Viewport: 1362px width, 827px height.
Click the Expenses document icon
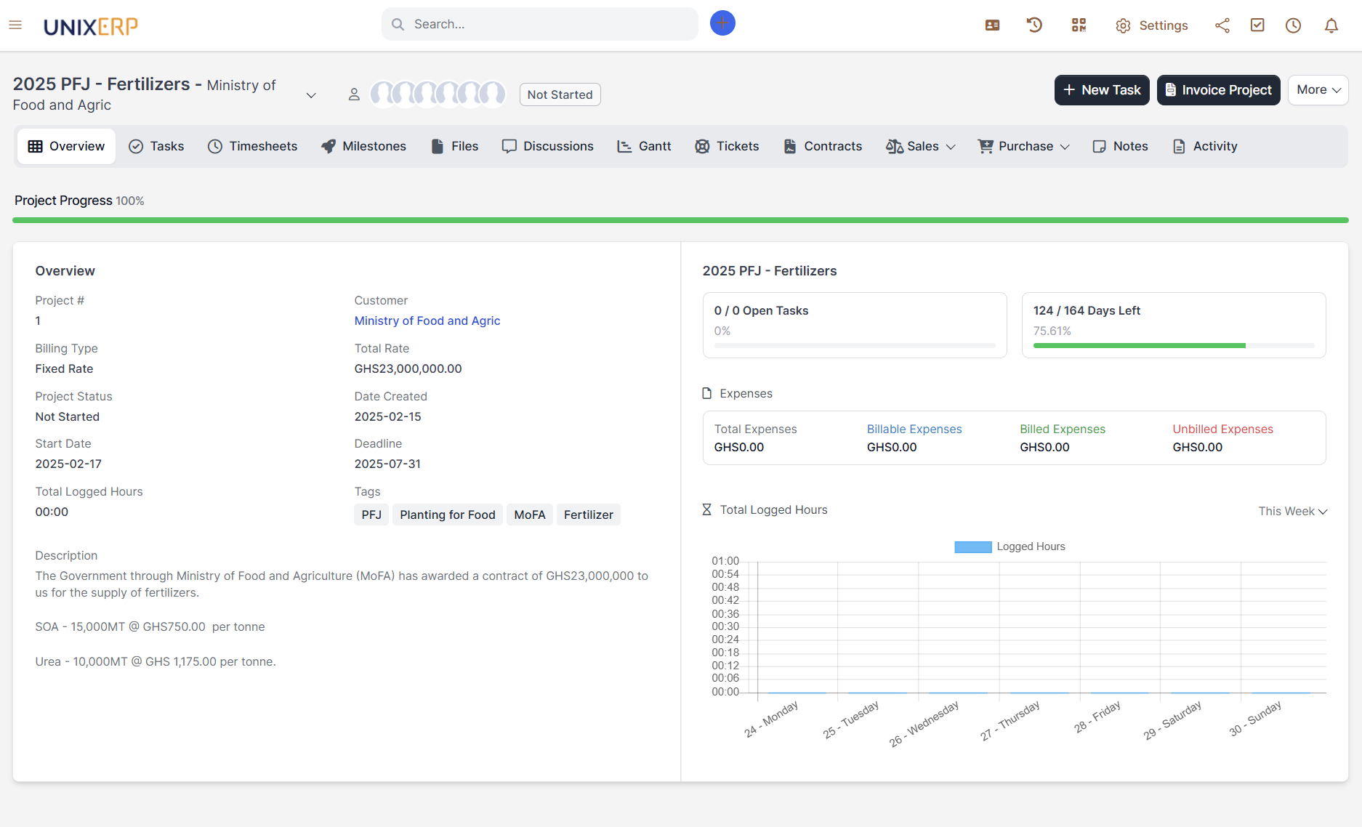click(706, 393)
